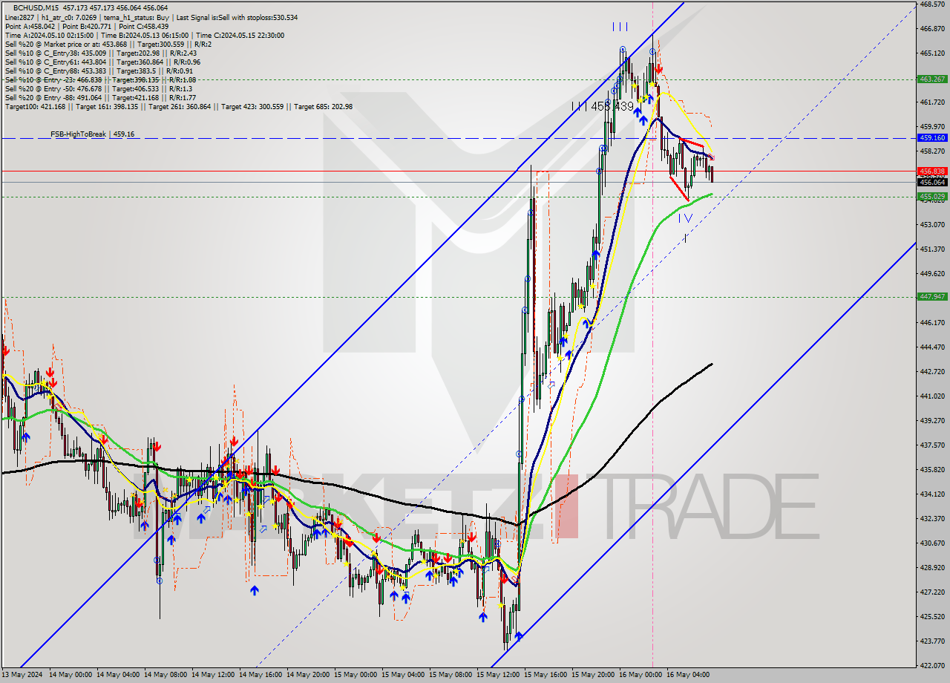The height and width of the screenshot is (683, 950).
Task: Click the BCHUSD,M15 symbol title text
Action: tap(36, 7)
